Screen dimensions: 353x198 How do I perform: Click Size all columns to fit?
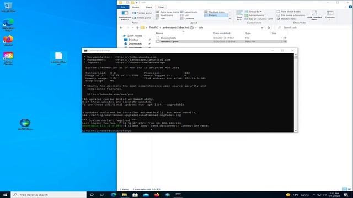pyautogui.click(x=259, y=19)
